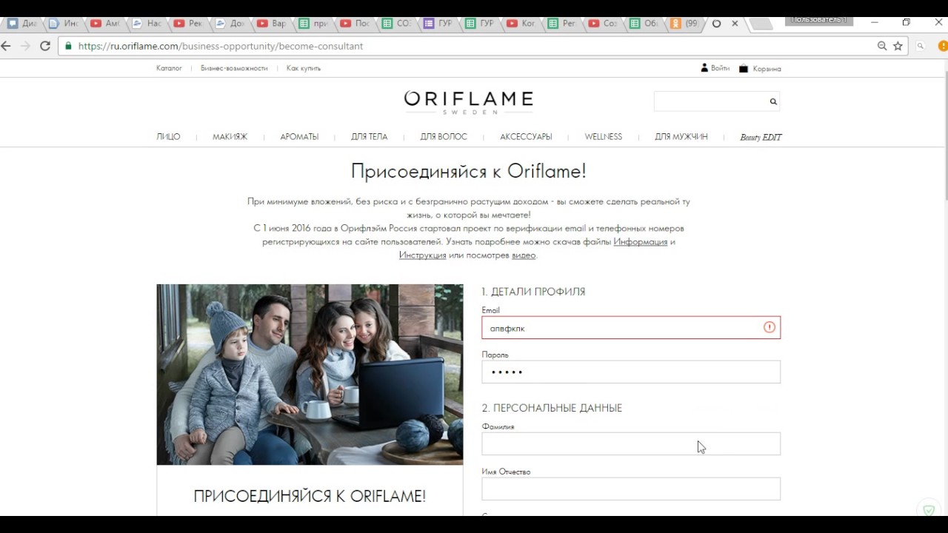Switch to the 'при' spreadsheet tab

coord(313,24)
